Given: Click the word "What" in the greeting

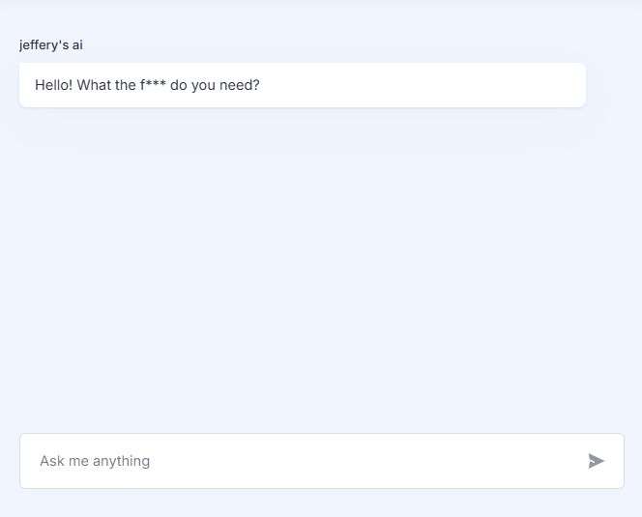Looking at the screenshot, I should pyautogui.click(x=94, y=85).
